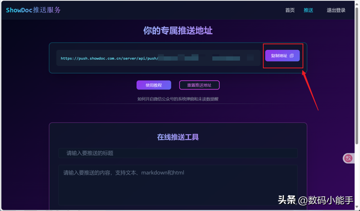This screenshot has height=211, width=360.
Task: Open the 使用教程 button
Action: click(x=154, y=85)
